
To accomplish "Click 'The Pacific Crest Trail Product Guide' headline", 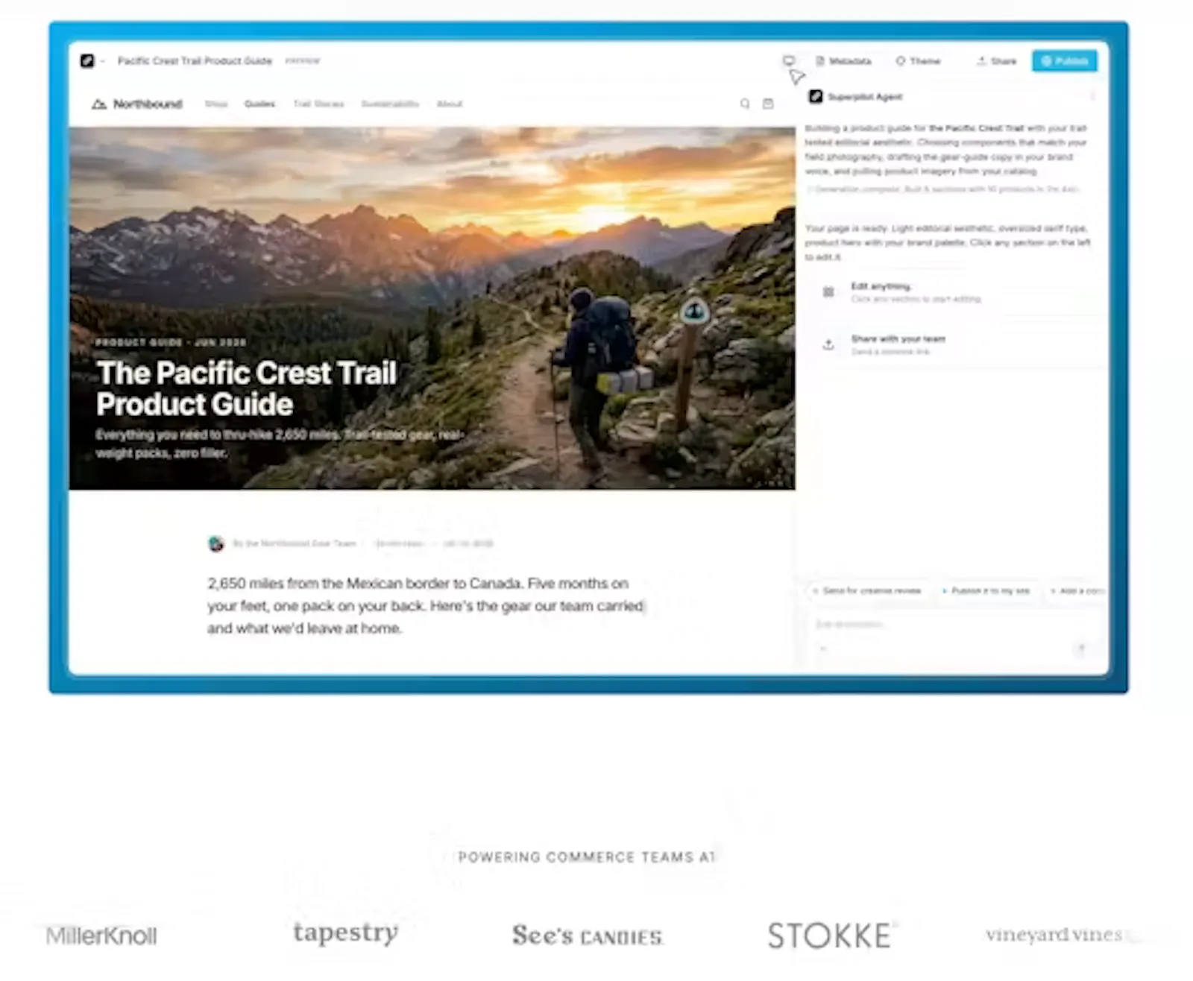I will pos(246,388).
